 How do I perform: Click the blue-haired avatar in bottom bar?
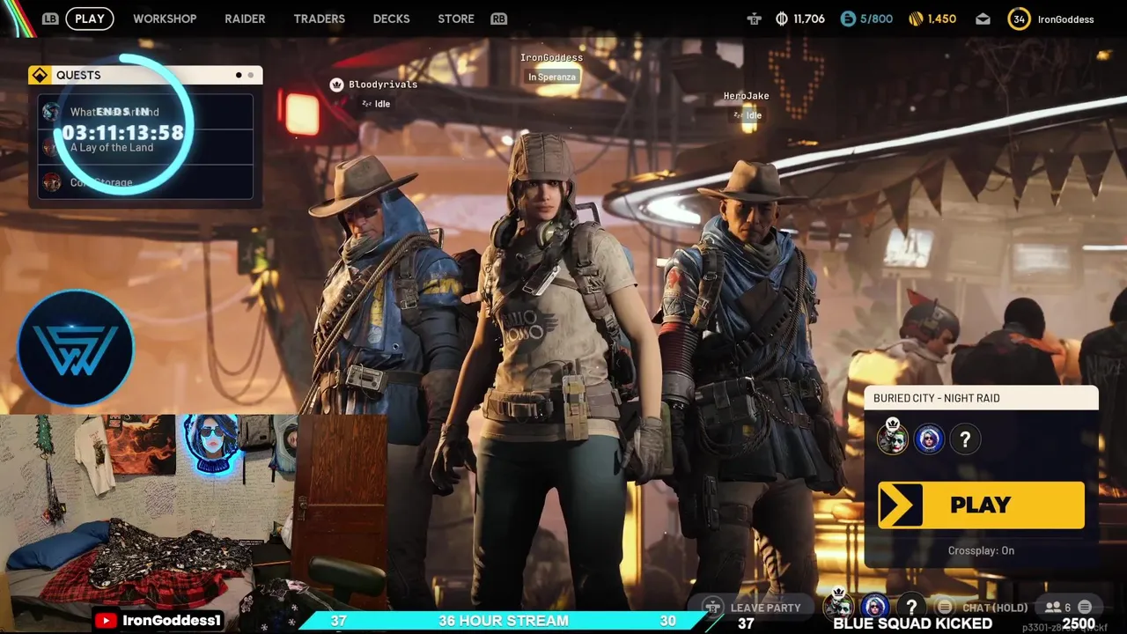tap(875, 607)
